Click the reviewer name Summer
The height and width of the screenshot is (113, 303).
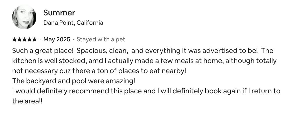point(59,13)
